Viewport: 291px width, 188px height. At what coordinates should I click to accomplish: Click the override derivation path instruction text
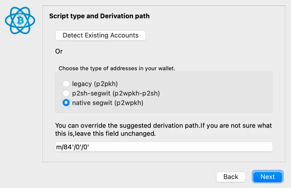163,129
